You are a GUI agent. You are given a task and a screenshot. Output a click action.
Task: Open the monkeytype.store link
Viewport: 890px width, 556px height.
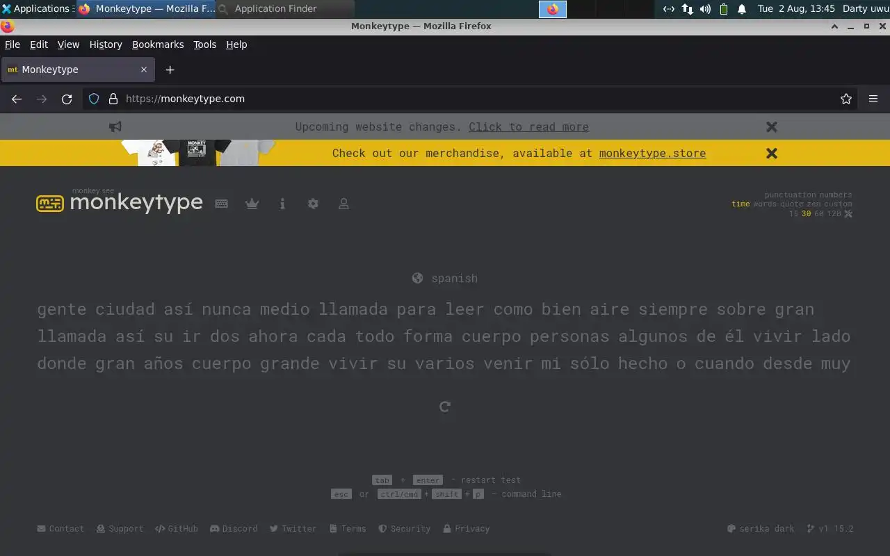(652, 153)
